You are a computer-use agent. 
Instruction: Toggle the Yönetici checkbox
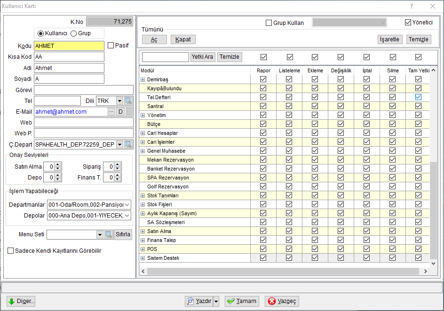tap(408, 23)
